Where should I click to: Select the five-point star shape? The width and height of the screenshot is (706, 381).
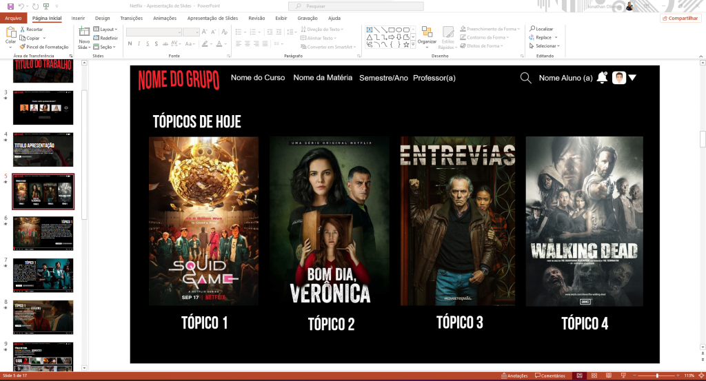pyautogui.click(x=406, y=45)
